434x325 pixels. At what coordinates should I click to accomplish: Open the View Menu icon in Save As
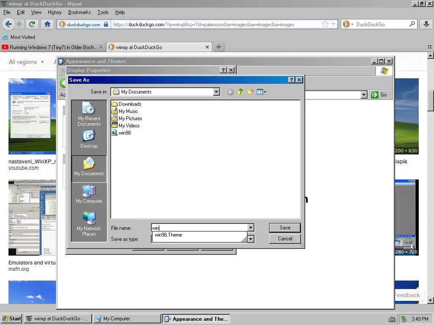point(261,92)
